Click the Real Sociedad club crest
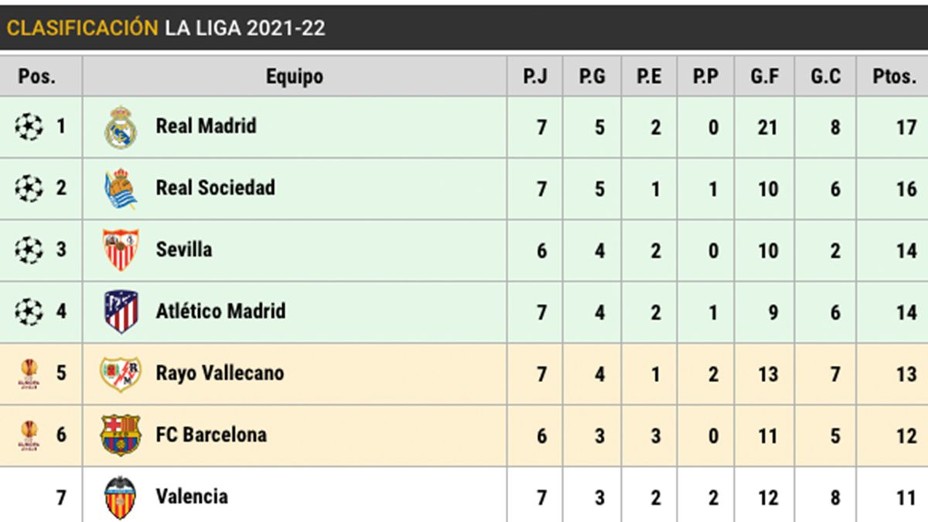928x522 pixels. point(121,189)
